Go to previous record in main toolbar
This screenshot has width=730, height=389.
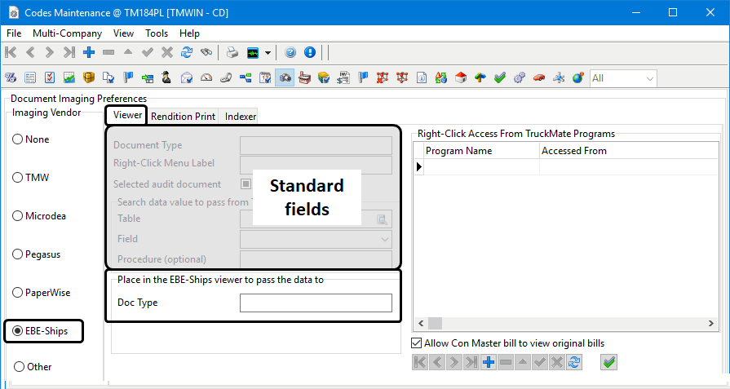pos(30,52)
